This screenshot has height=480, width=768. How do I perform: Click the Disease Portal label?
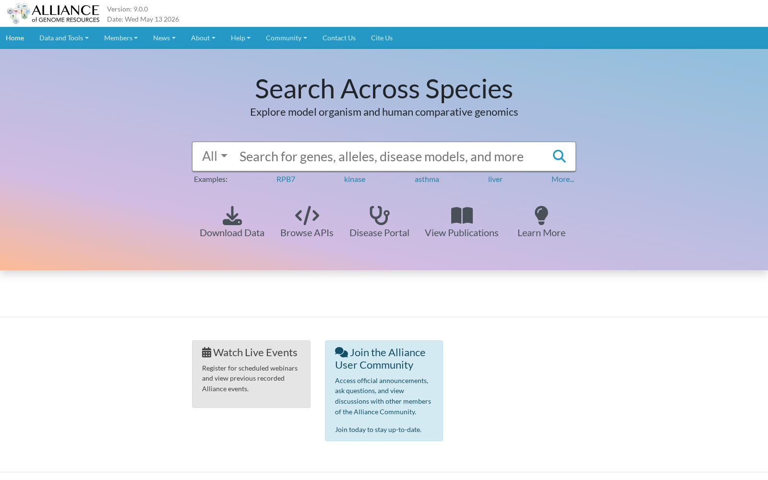(379, 233)
